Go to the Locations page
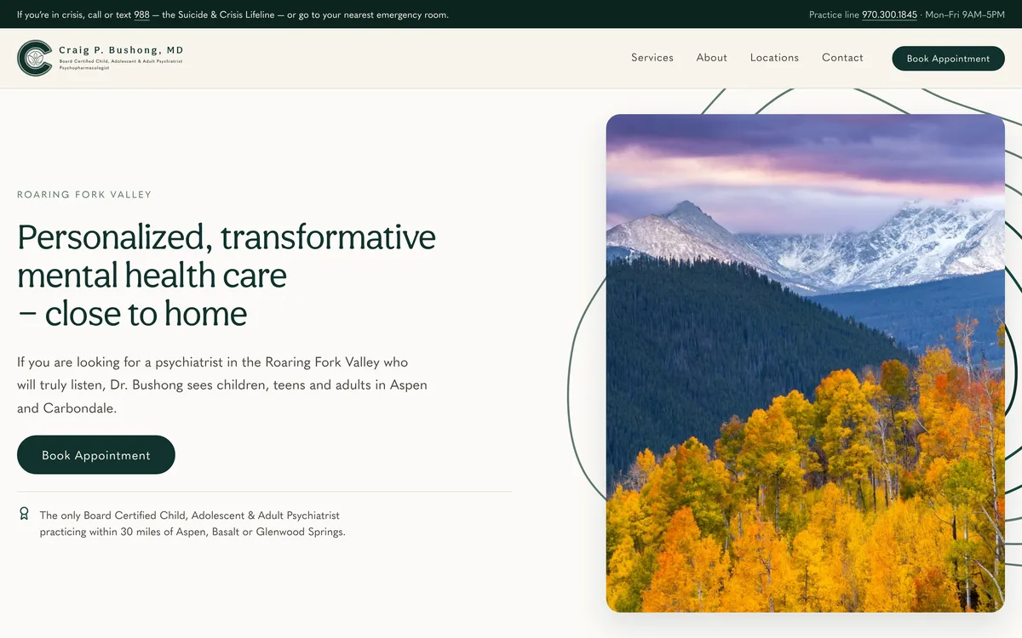 (774, 58)
